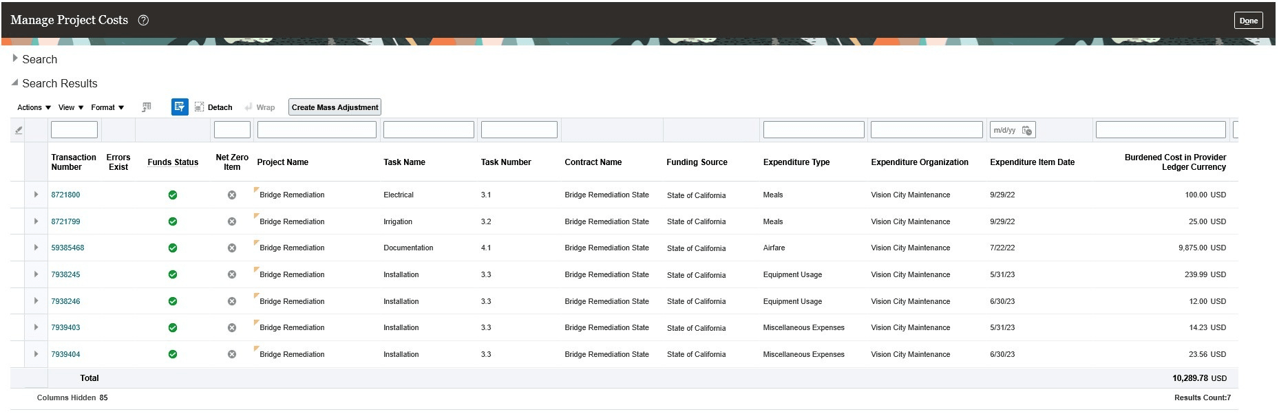This screenshot has width=1279, height=414.
Task: Click the Query By Example filter icon
Action: click(x=180, y=107)
